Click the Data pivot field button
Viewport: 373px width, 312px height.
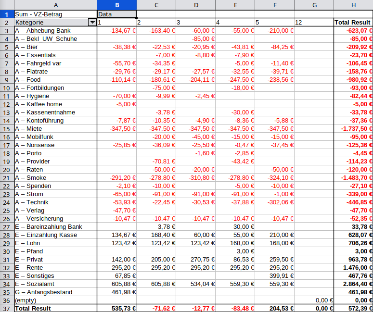coord(116,14)
